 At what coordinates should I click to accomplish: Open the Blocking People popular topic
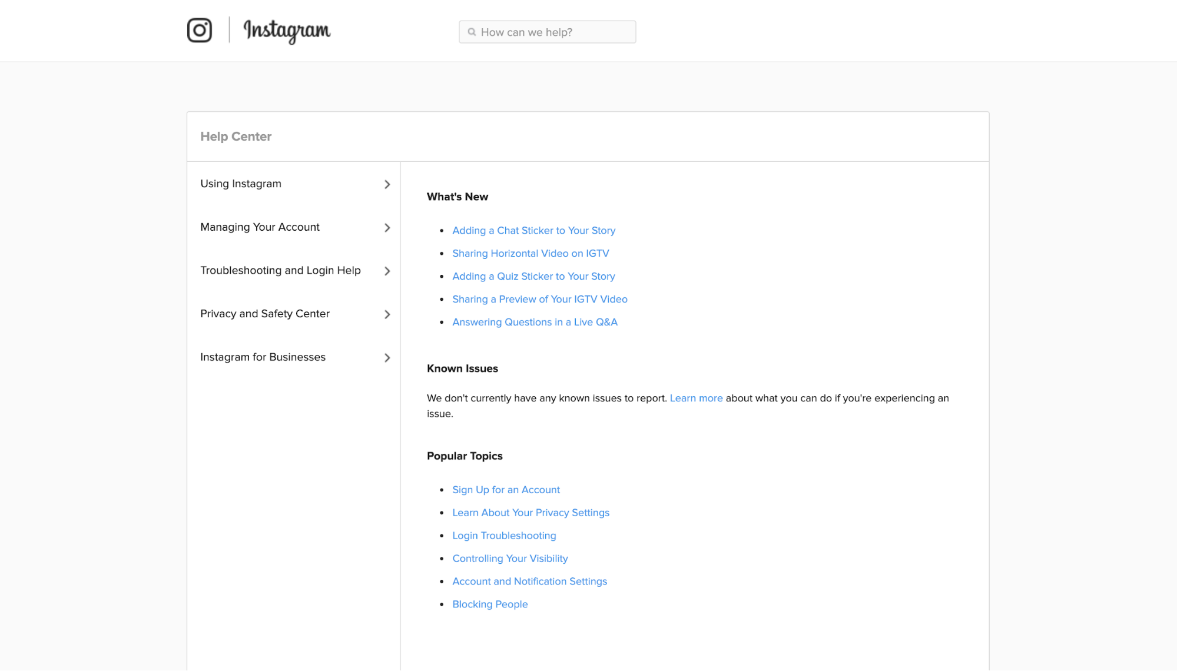(x=490, y=604)
